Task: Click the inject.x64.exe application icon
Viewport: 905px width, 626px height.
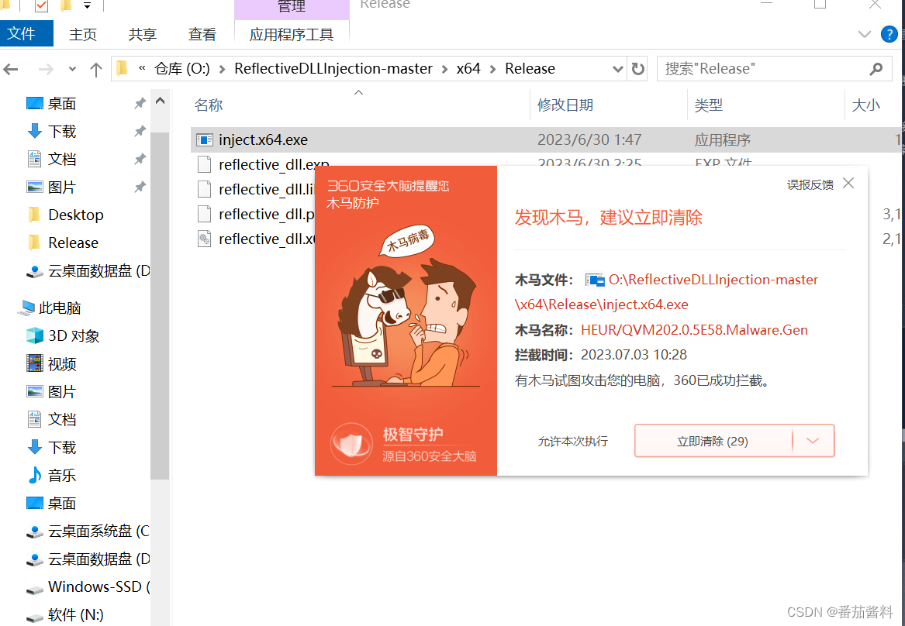Action: pos(204,139)
